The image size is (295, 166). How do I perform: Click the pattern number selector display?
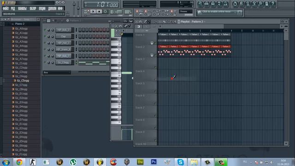128,12
